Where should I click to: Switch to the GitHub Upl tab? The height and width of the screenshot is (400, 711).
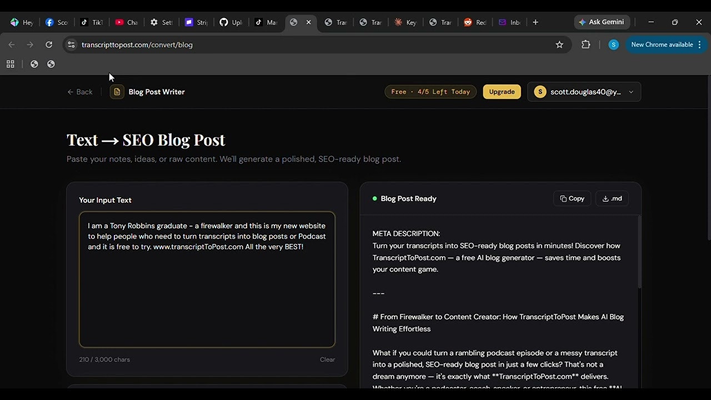click(x=231, y=22)
